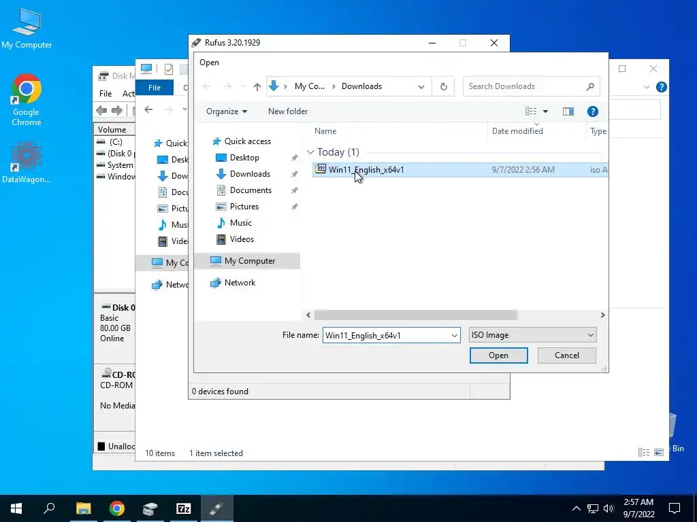Viewport: 697px width, 522px height.
Task: Click back arrow in Disk Management toolbar
Action: [101, 110]
